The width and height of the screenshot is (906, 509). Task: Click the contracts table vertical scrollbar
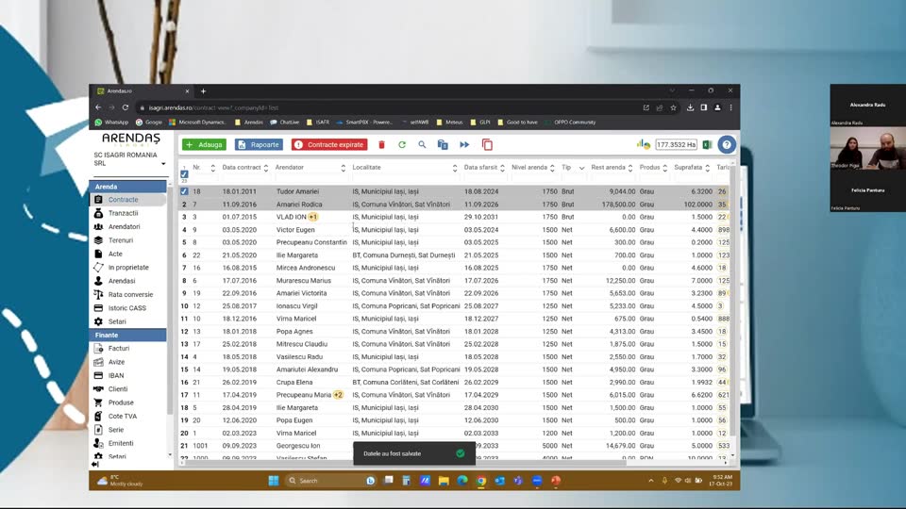coord(732,303)
